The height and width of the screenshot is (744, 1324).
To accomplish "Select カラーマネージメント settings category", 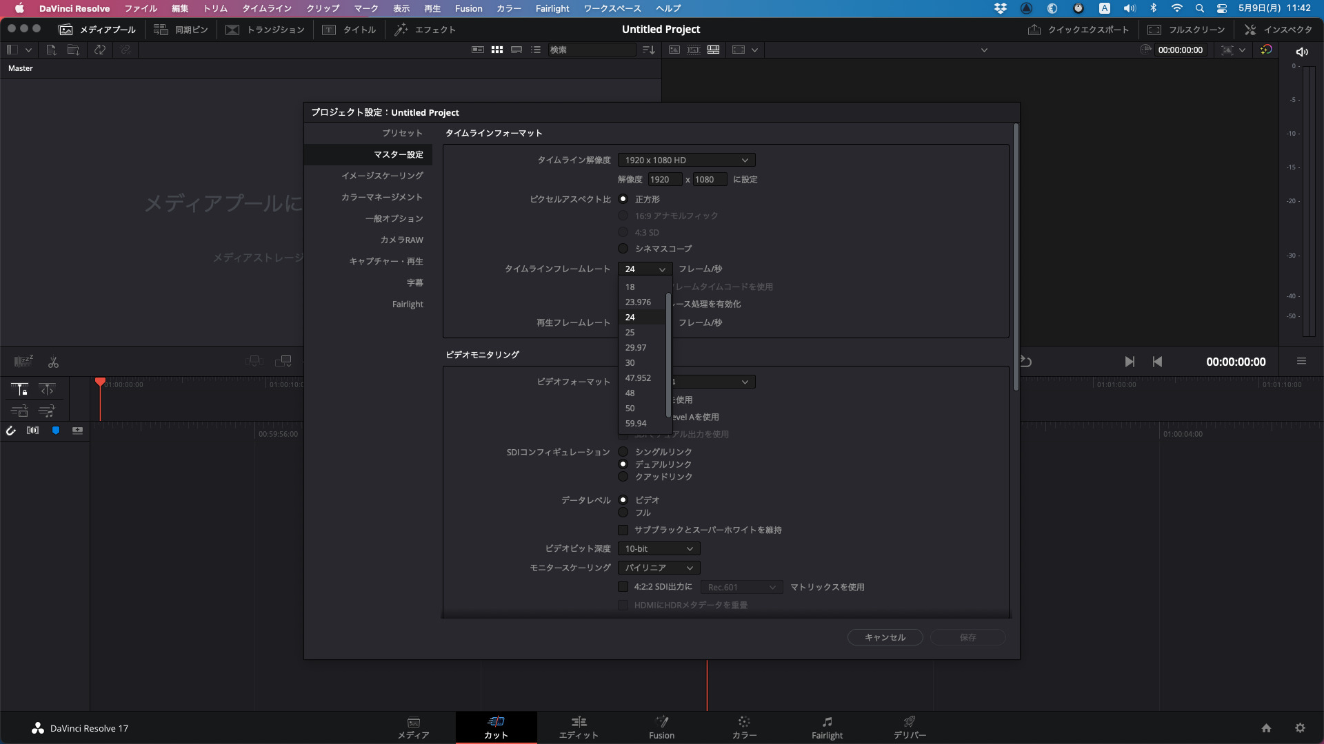I will coord(381,197).
